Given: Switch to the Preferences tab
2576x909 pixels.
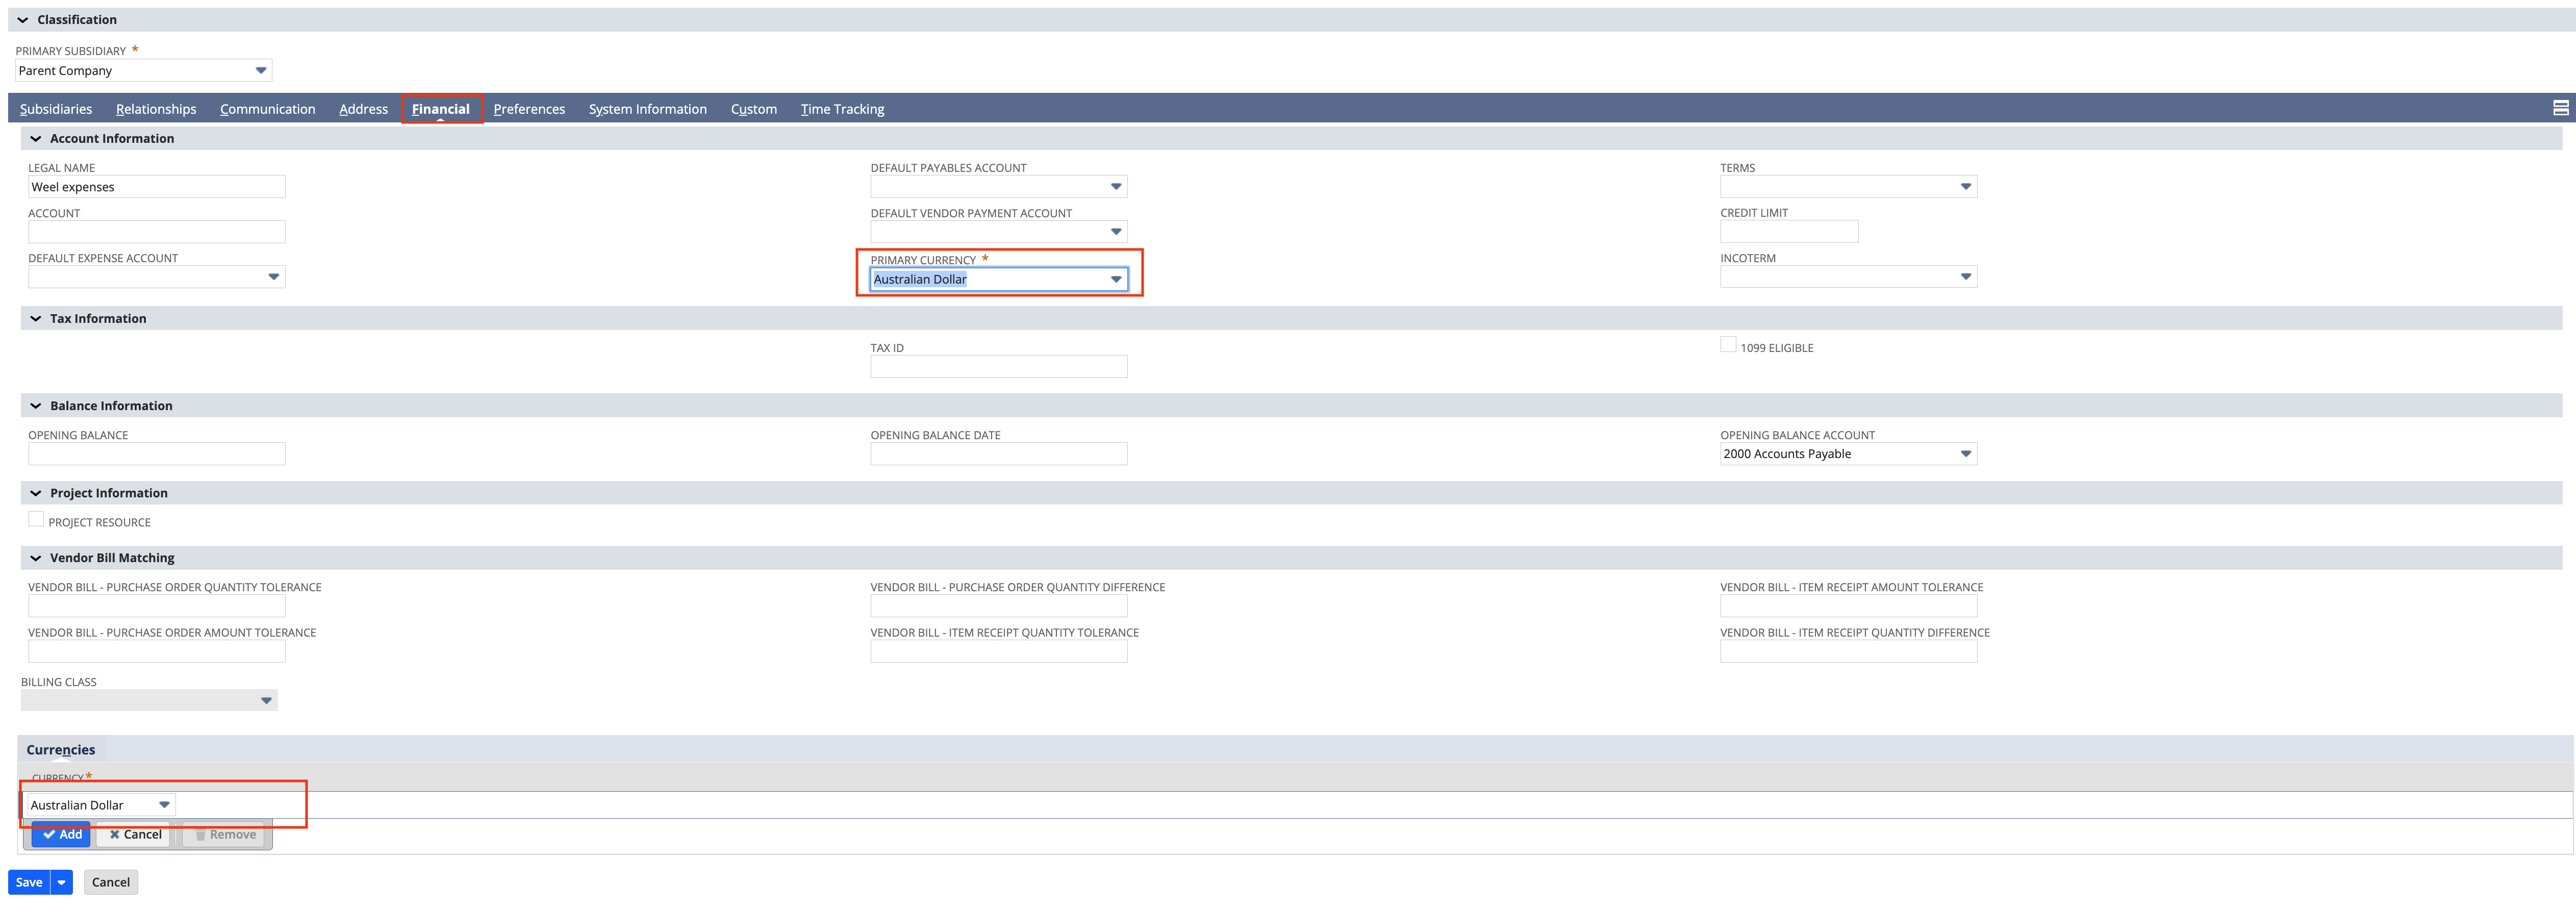Looking at the screenshot, I should click(x=529, y=109).
